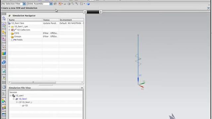The width and height of the screenshot is (212, 119).
Task: Open the colorful figure Roles sidebar icon
Action: pos(4,101)
